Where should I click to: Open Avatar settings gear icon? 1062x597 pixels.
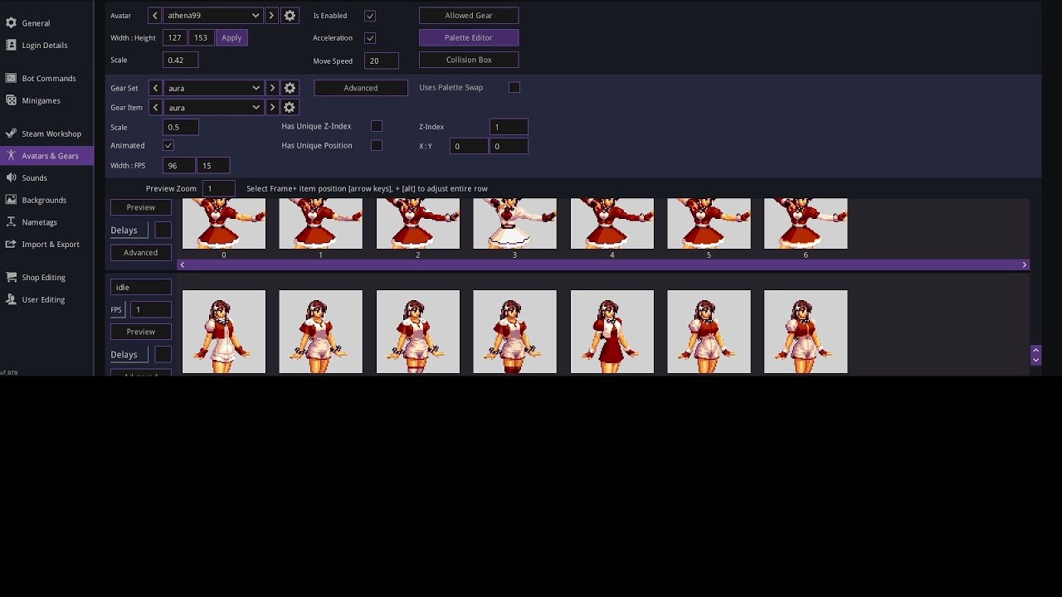coord(290,15)
